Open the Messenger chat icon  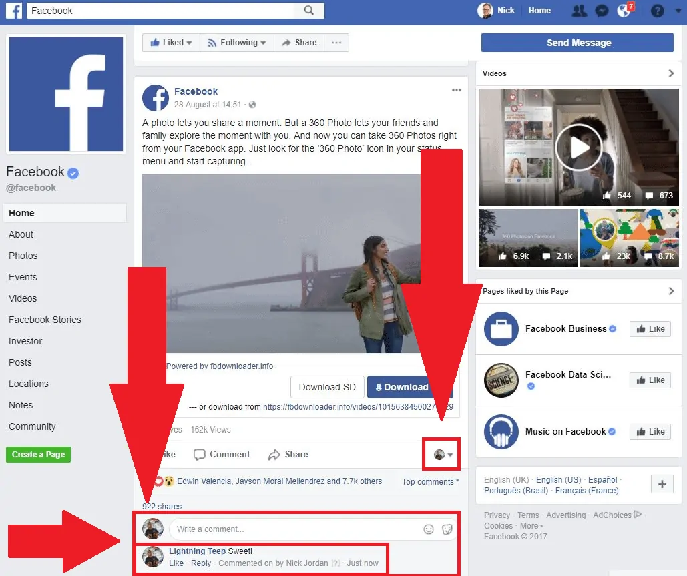click(602, 10)
